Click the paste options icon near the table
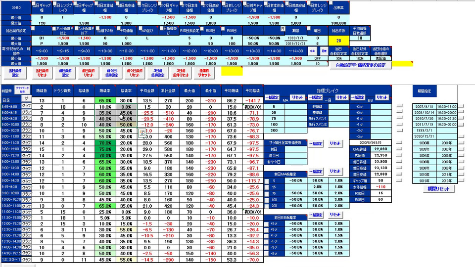This screenshot has width=475, height=267. coord(142,133)
